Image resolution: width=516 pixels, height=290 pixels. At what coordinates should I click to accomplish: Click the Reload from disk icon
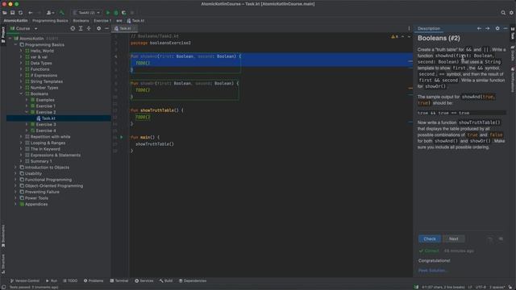21,13
